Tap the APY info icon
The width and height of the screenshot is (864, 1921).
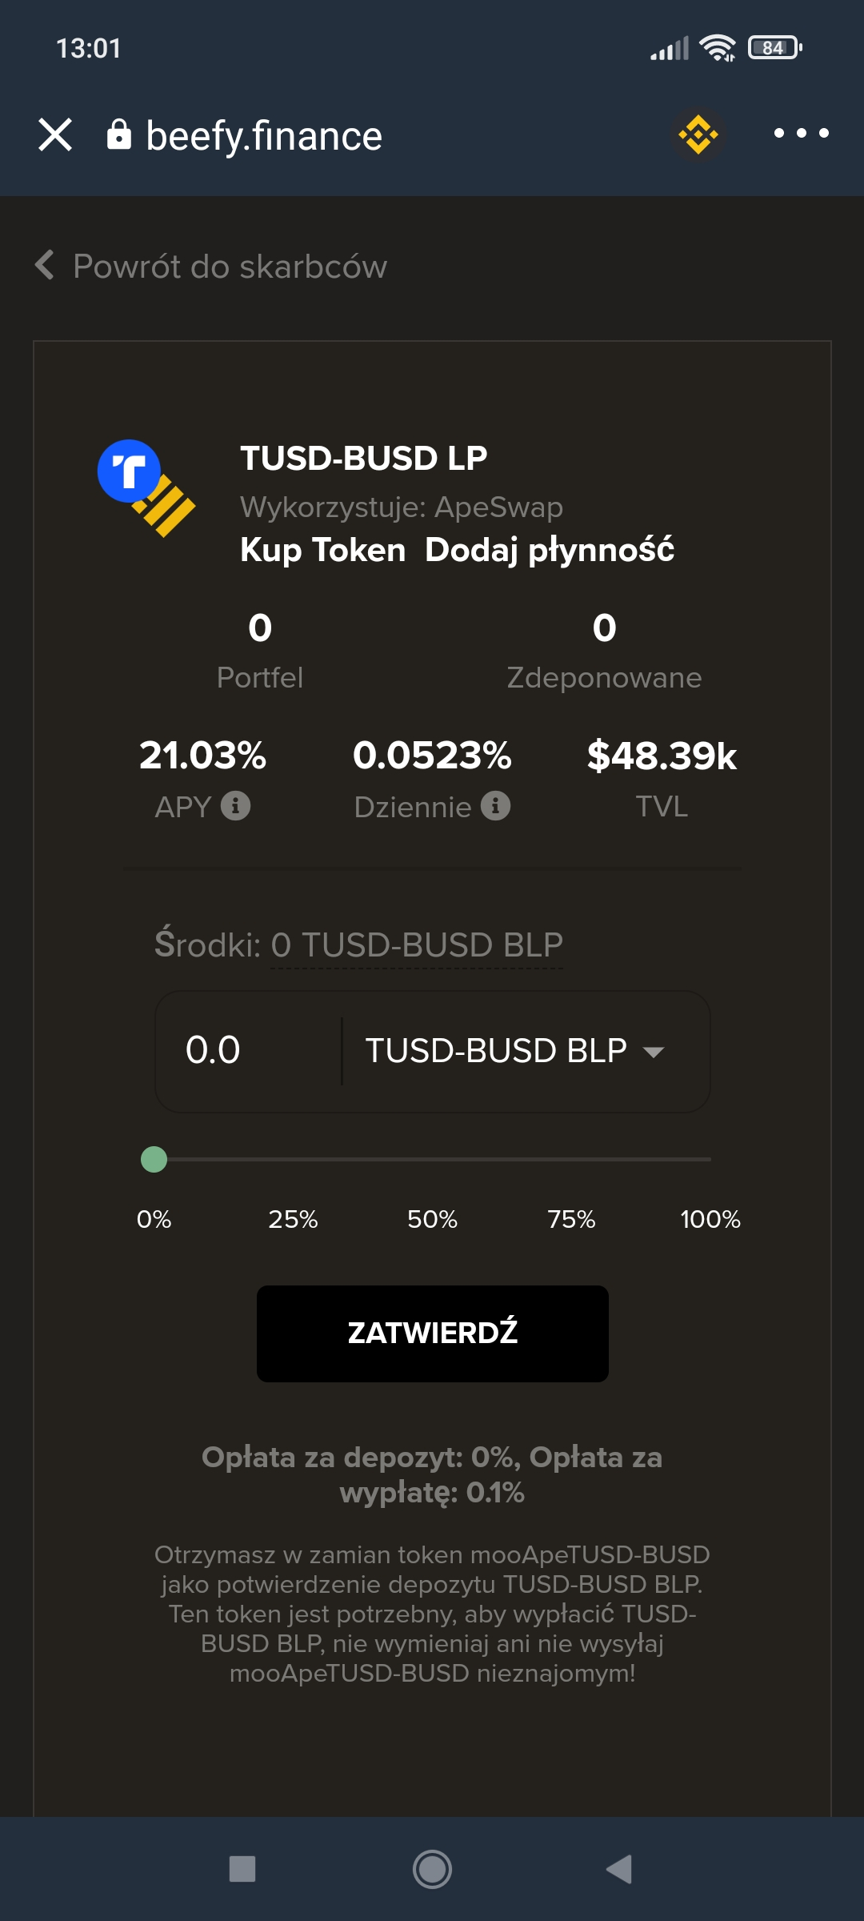point(236,806)
